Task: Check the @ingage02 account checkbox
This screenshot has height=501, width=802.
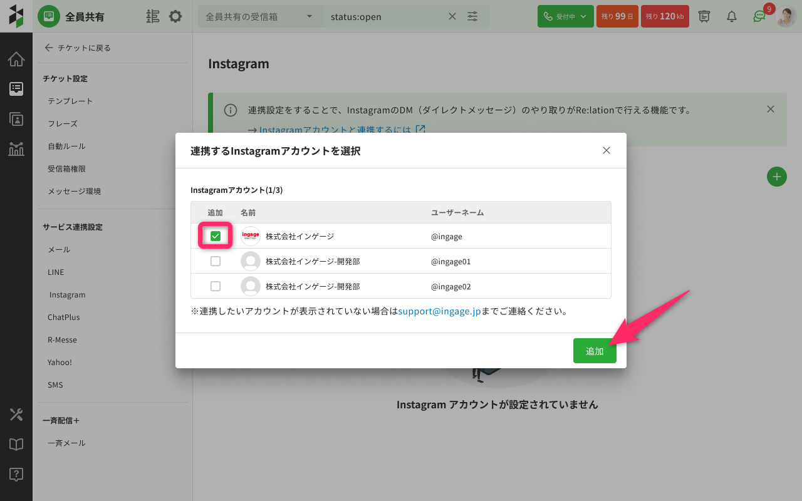Action: point(216,286)
